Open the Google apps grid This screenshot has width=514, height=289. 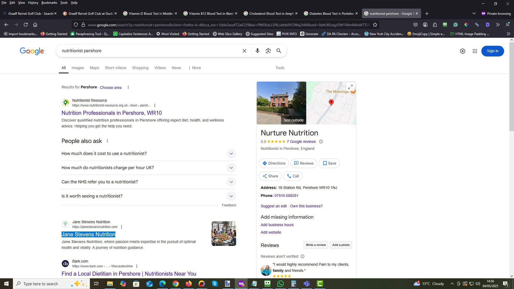pos(475,51)
